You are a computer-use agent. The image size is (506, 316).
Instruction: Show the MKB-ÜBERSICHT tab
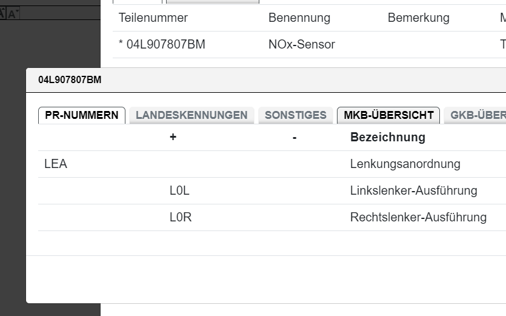click(x=388, y=115)
